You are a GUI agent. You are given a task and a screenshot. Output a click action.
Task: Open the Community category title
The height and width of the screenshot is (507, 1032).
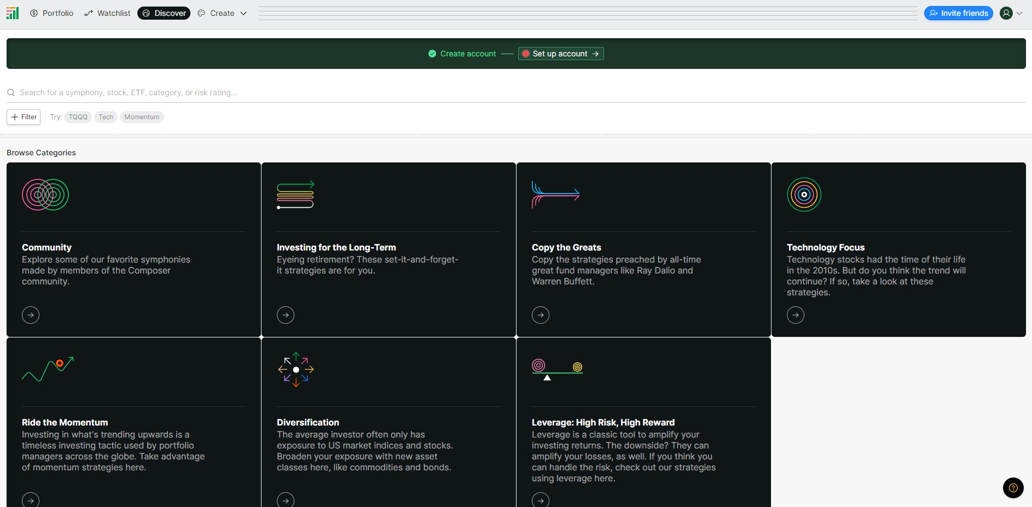tap(47, 247)
